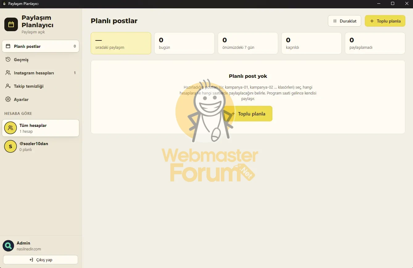413x268 pixels.
Task: Select the paylaşılamadı stat card
Action: 375,43
